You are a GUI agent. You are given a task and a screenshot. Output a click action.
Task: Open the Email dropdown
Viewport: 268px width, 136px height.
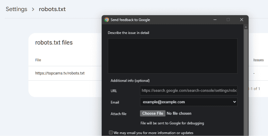click(189, 102)
